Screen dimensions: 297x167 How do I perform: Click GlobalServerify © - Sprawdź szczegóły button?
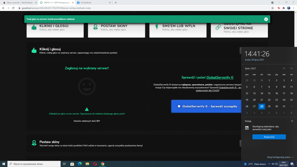click(206, 106)
